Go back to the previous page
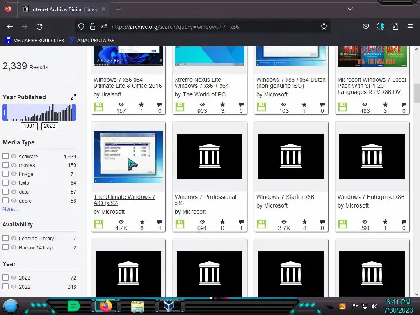Viewport: 420px width, 315px height. (x=10, y=27)
